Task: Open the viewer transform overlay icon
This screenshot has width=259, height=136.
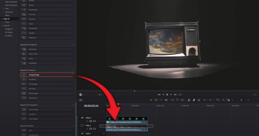Action: (x=81, y=95)
